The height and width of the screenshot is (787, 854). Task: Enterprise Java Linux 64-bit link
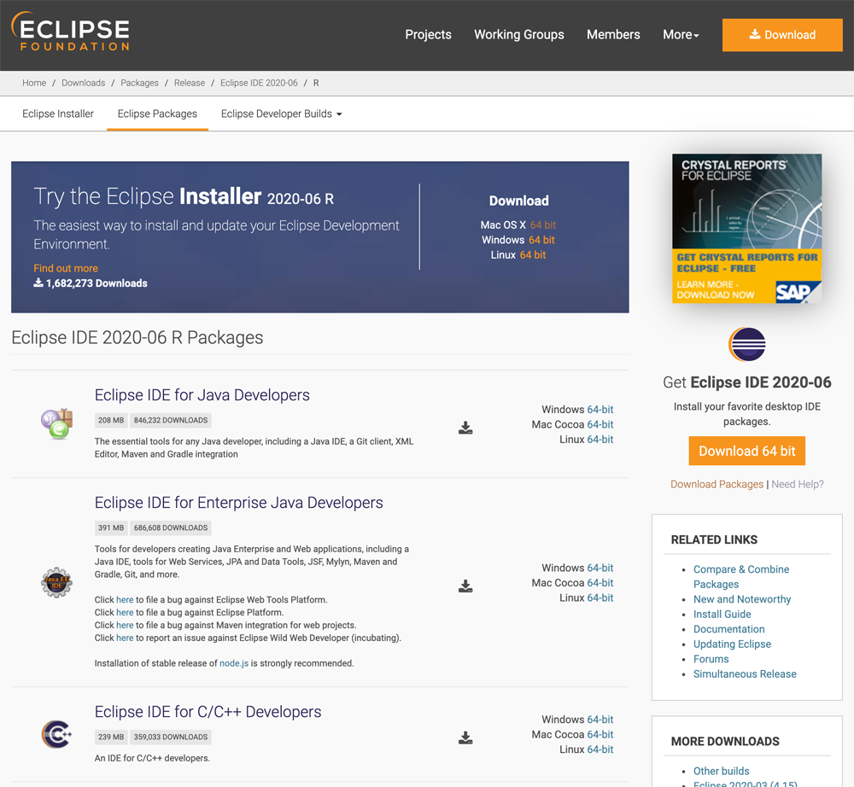pos(600,598)
